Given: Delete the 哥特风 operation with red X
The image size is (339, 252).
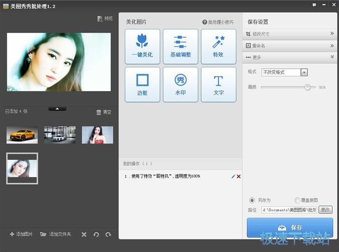Looking at the screenshot, I should [x=239, y=177].
